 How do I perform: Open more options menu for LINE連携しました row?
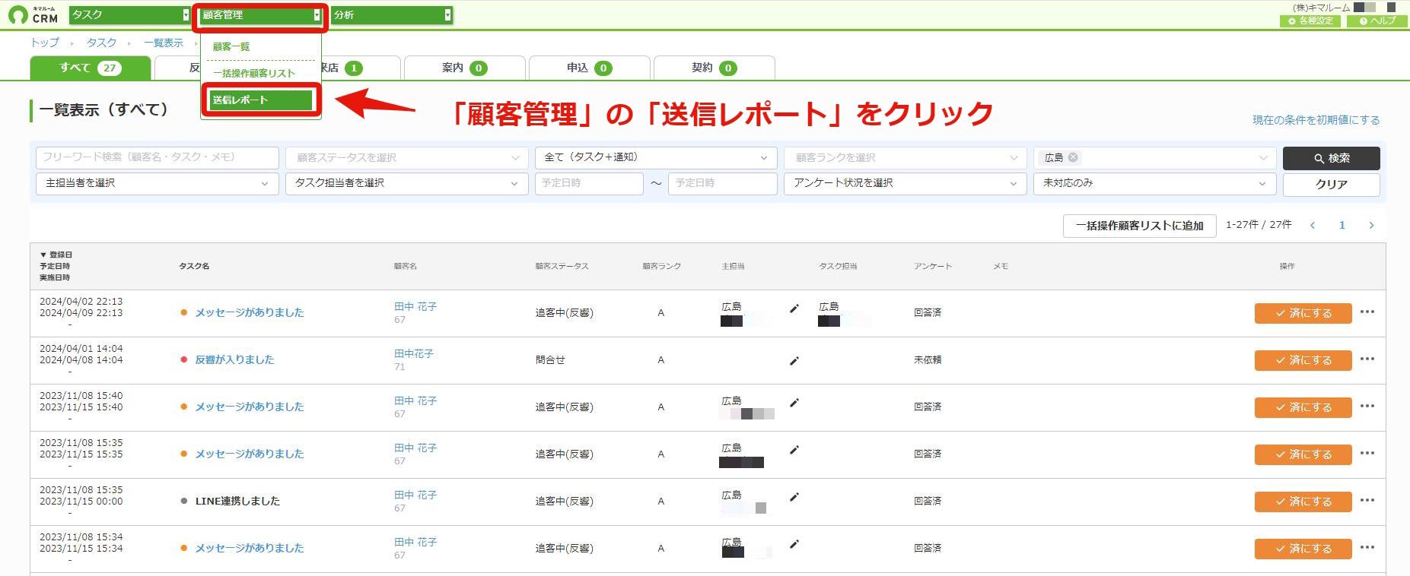(x=1367, y=500)
